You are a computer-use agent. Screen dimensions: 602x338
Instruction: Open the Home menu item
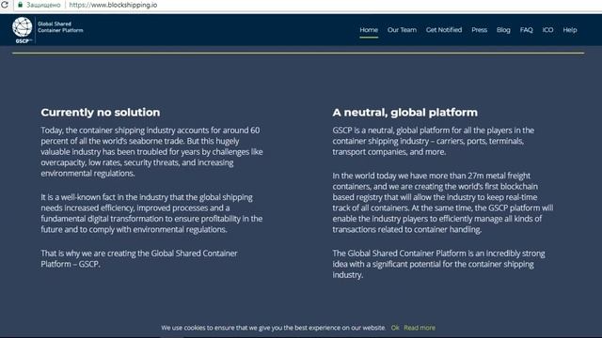369,30
